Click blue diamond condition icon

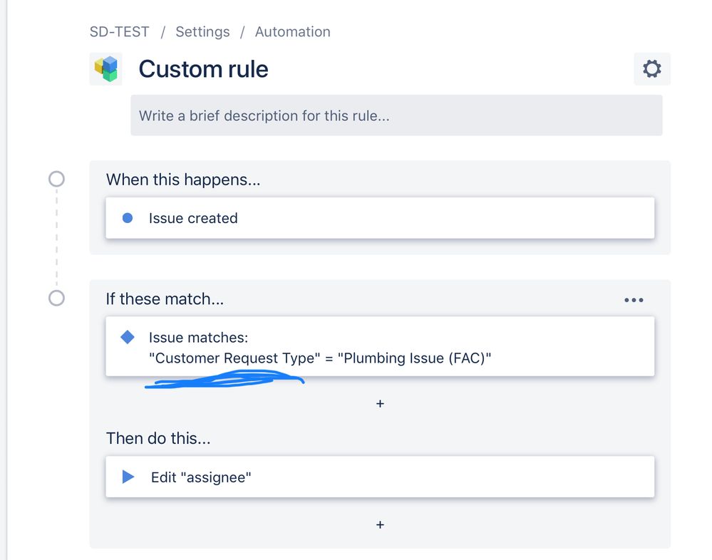(x=128, y=337)
